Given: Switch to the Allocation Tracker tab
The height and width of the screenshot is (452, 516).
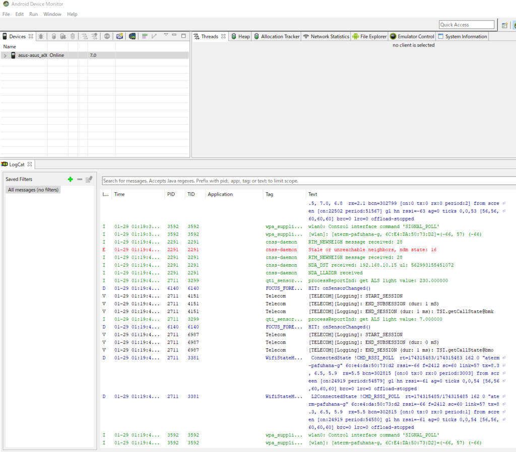Looking at the screenshot, I should 277,36.
